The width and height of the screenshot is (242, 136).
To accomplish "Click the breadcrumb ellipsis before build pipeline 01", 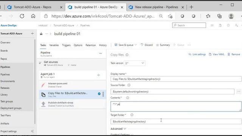I will (x=47, y=34).
